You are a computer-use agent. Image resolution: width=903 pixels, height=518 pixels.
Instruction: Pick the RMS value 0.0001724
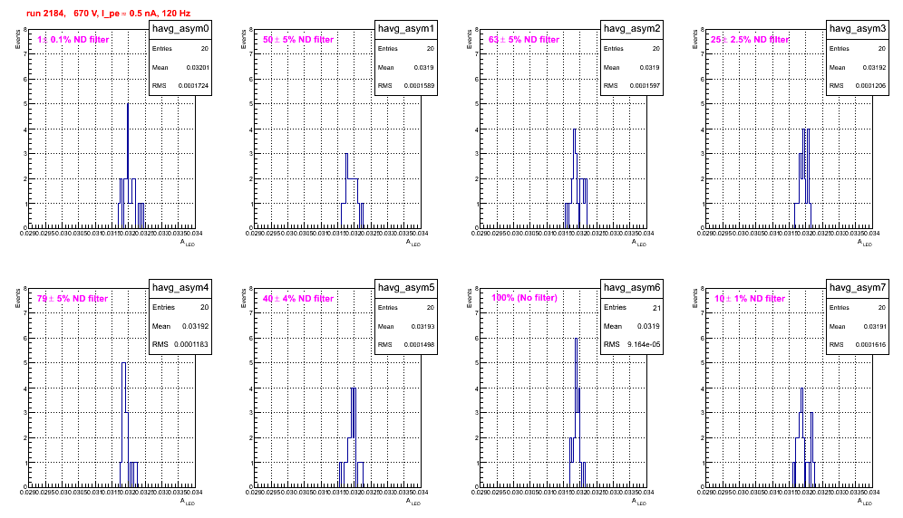coord(193,86)
